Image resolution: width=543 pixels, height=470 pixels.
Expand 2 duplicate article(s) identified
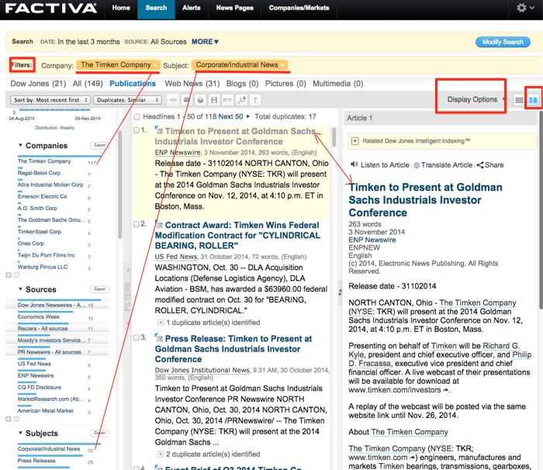[x=161, y=454]
